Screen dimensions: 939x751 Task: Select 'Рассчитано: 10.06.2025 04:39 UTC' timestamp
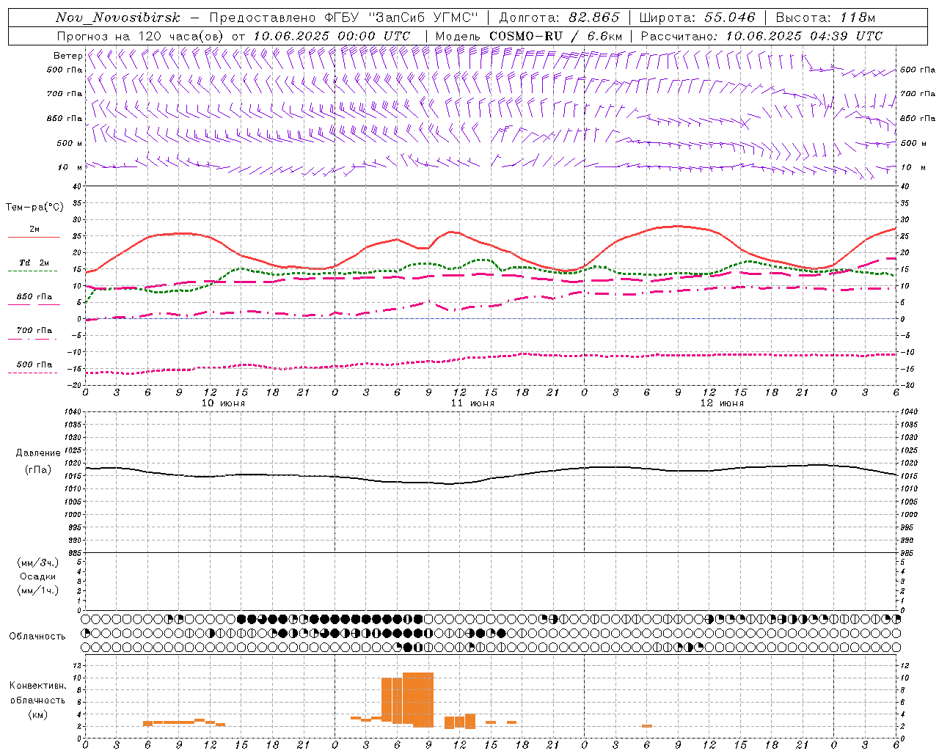pyautogui.click(x=761, y=36)
